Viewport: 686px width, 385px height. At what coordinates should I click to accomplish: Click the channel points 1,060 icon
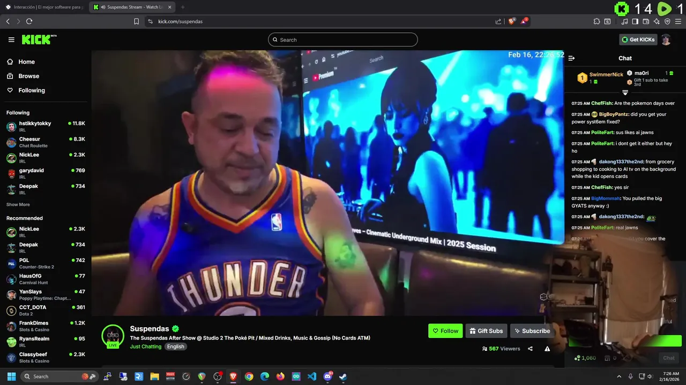(577, 358)
